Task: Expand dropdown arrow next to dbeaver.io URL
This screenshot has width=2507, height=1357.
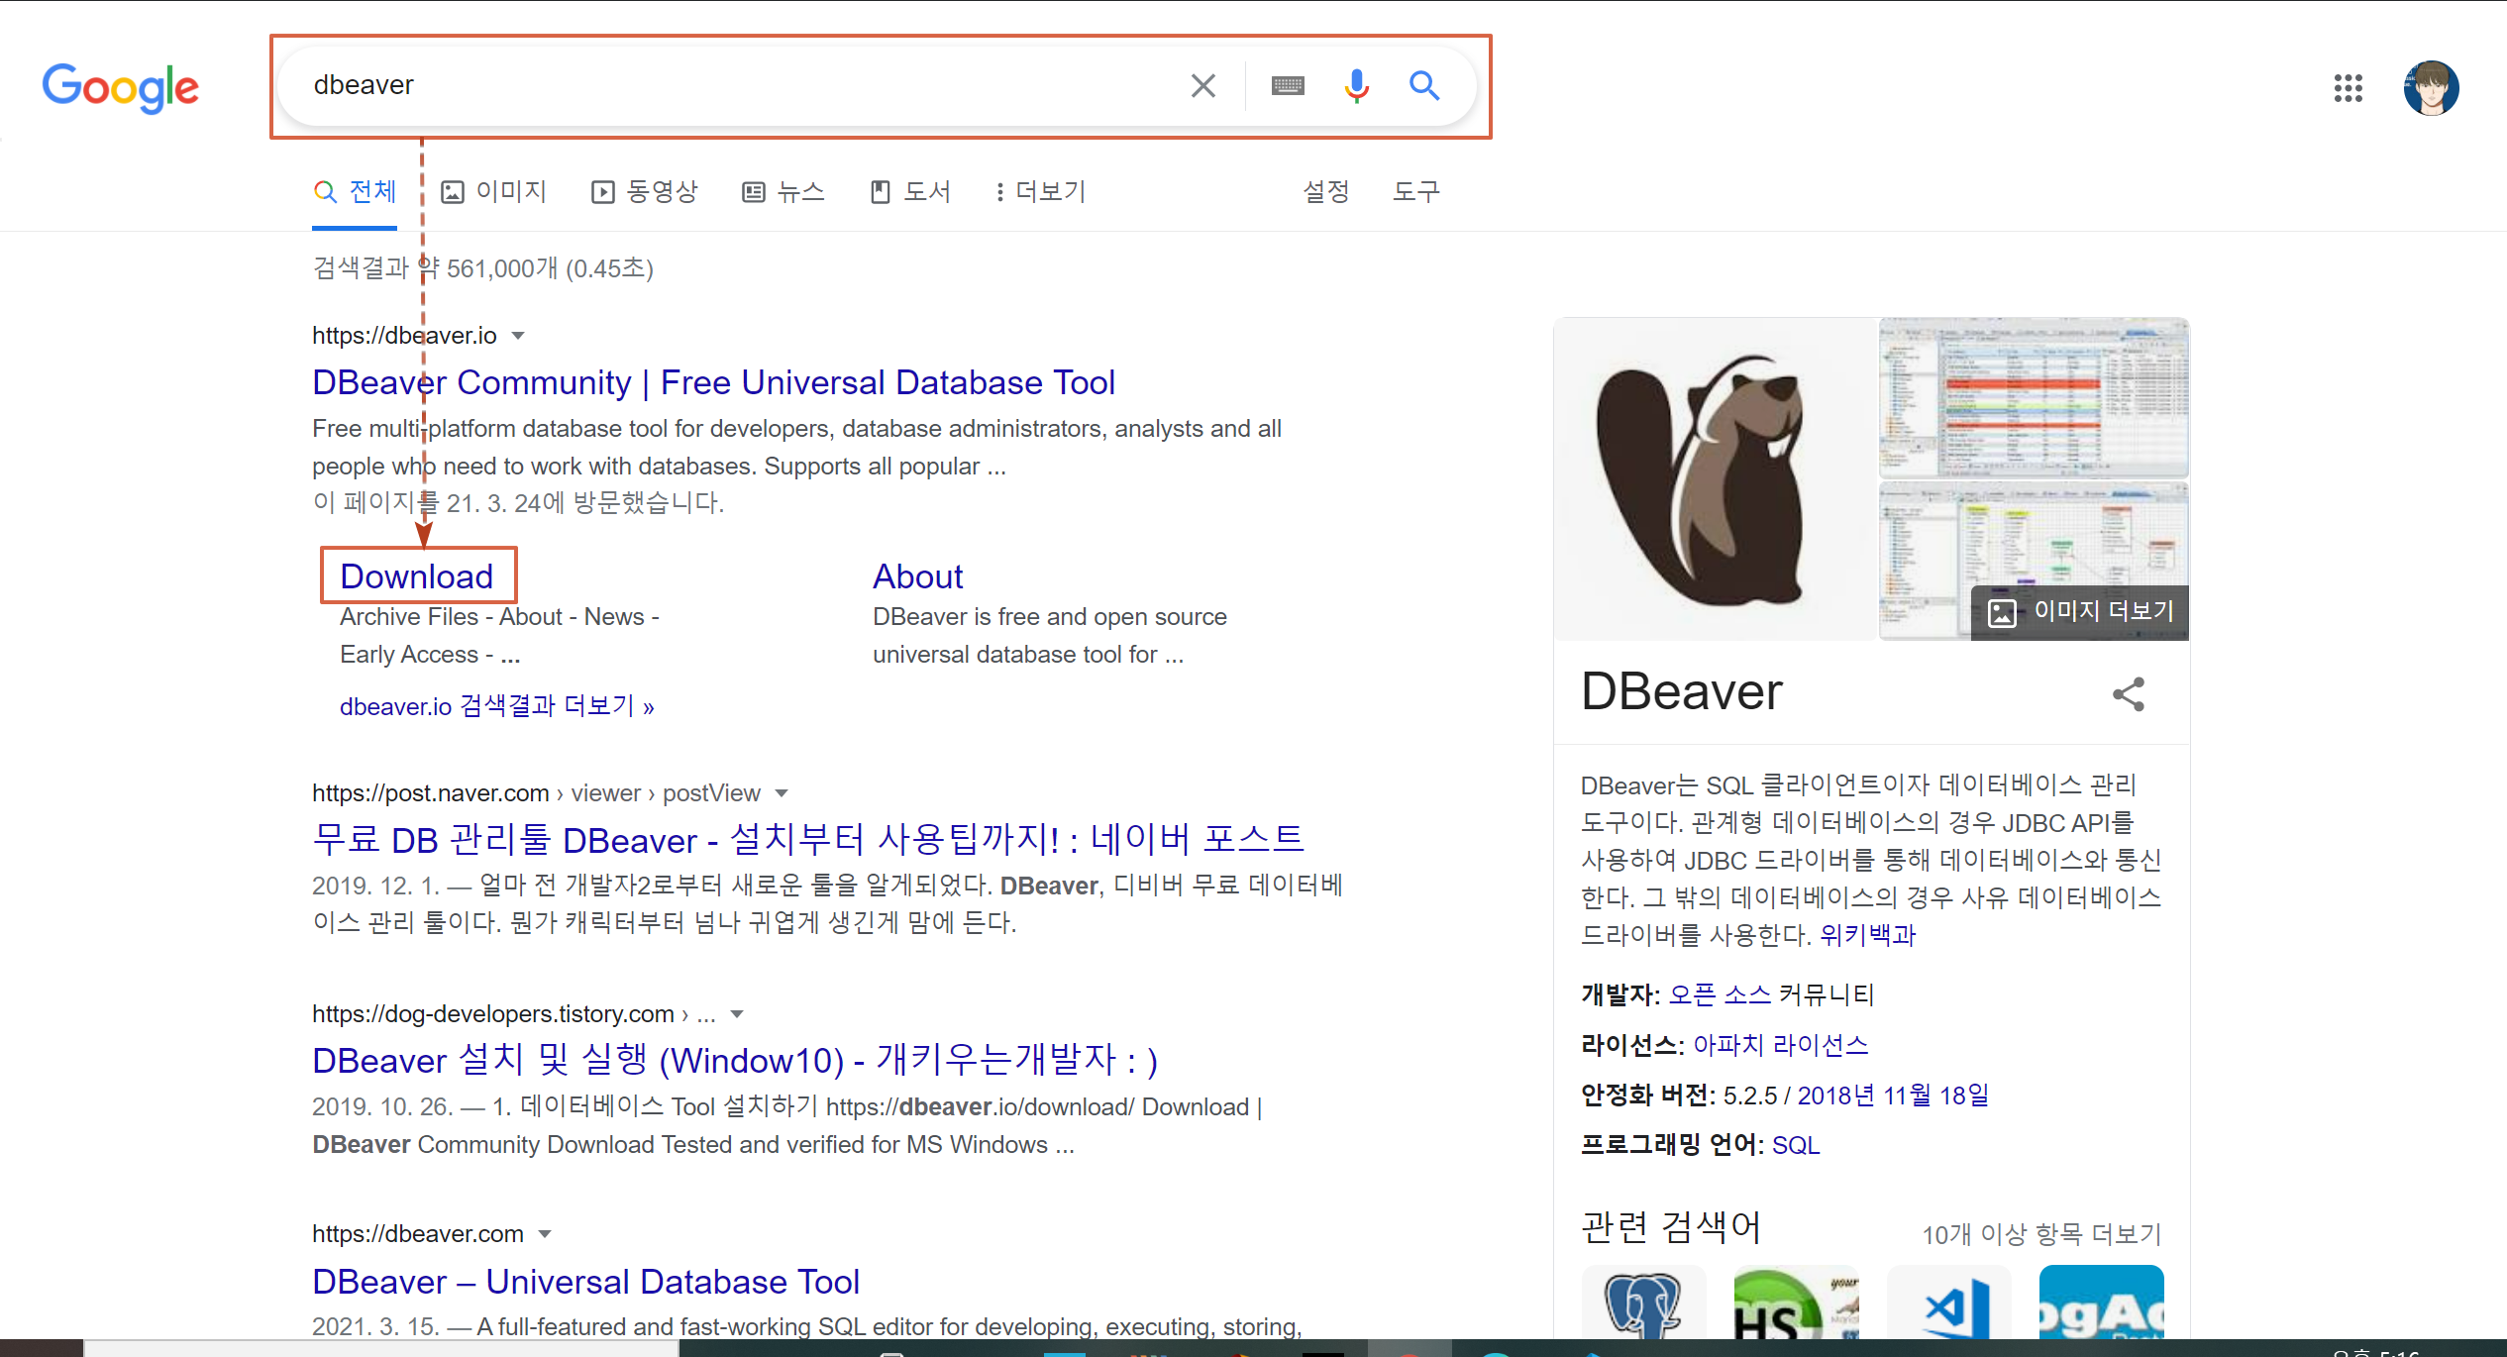Action: [518, 336]
